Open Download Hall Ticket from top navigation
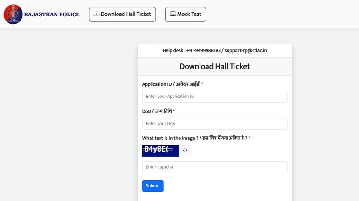359x201 pixels. tap(122, 14)
